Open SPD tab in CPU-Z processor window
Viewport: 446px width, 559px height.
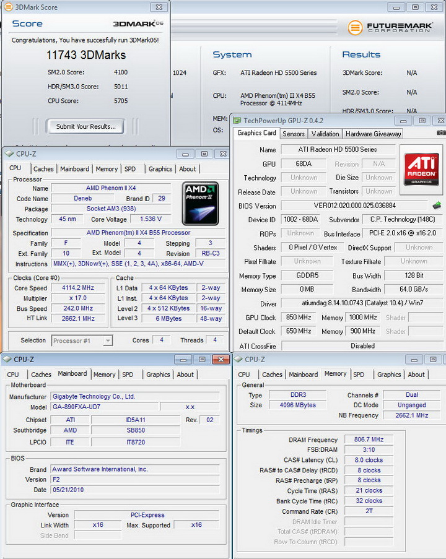[x=130, y=169]
